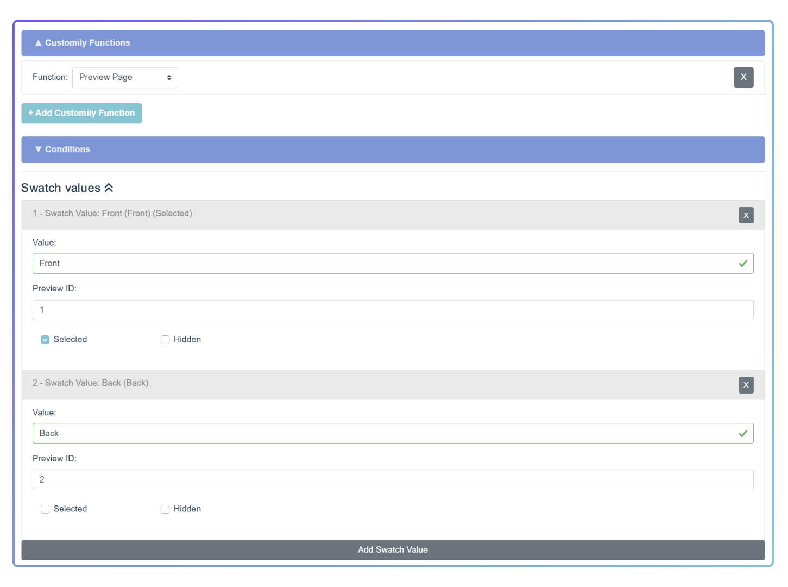Focus the Front swatch Value input
Image resolution: width=788 pixels, height=587 pixels.
(393, 264)
